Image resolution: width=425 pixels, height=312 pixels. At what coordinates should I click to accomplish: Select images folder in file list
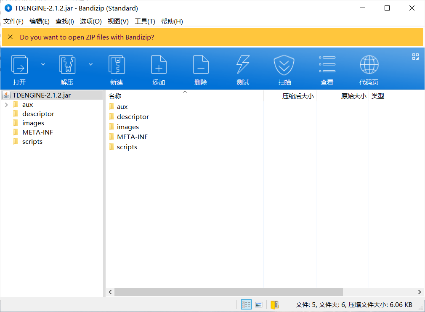click(127, 127)
